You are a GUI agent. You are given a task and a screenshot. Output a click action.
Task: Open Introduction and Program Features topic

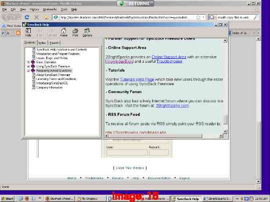[x=58, y=54]
